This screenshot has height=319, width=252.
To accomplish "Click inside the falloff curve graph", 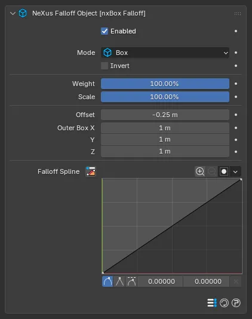I will coord(172,226).
